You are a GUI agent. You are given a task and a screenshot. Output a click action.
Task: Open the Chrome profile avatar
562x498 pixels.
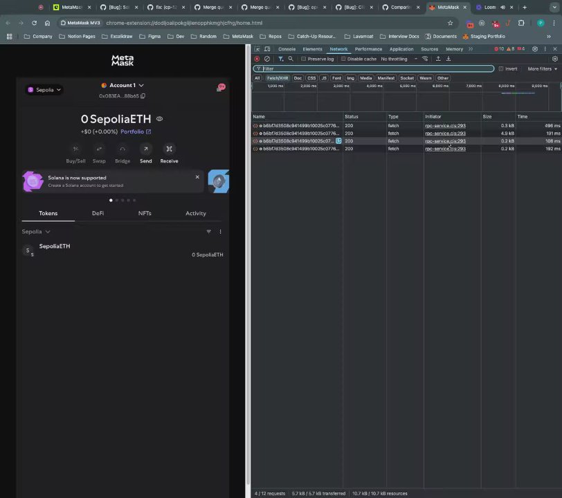click(541, 23)
